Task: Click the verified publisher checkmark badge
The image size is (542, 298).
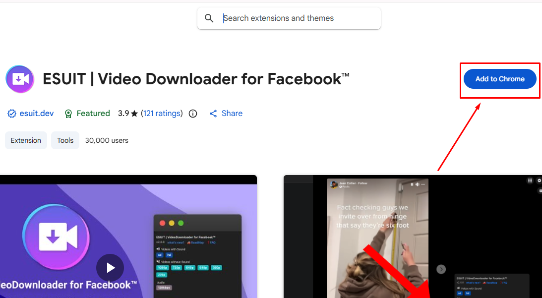Action: point(11,113)
